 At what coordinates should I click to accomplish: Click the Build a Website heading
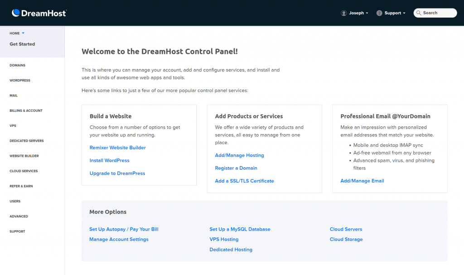coord(111,116)
